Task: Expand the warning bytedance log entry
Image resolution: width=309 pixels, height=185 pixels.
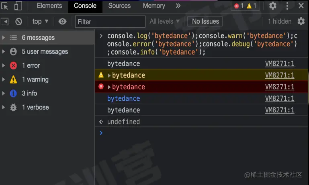Action: pos(109,75)
